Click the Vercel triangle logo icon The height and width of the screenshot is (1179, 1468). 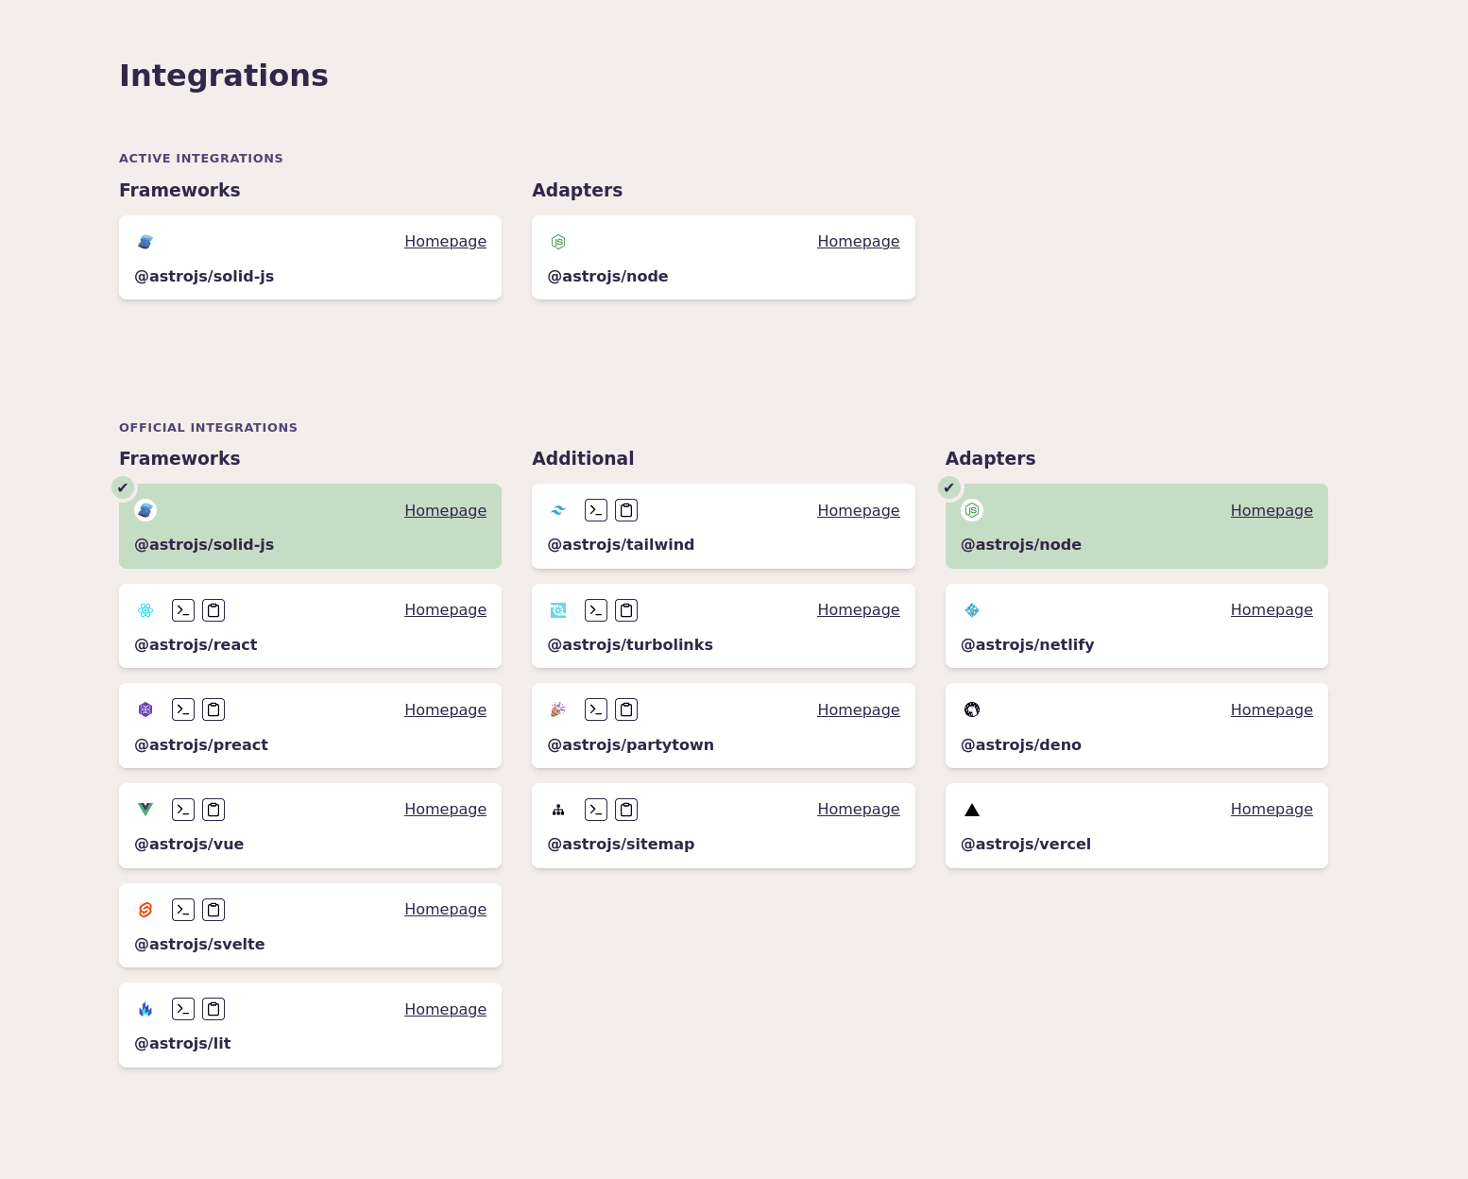coord(972,810)
